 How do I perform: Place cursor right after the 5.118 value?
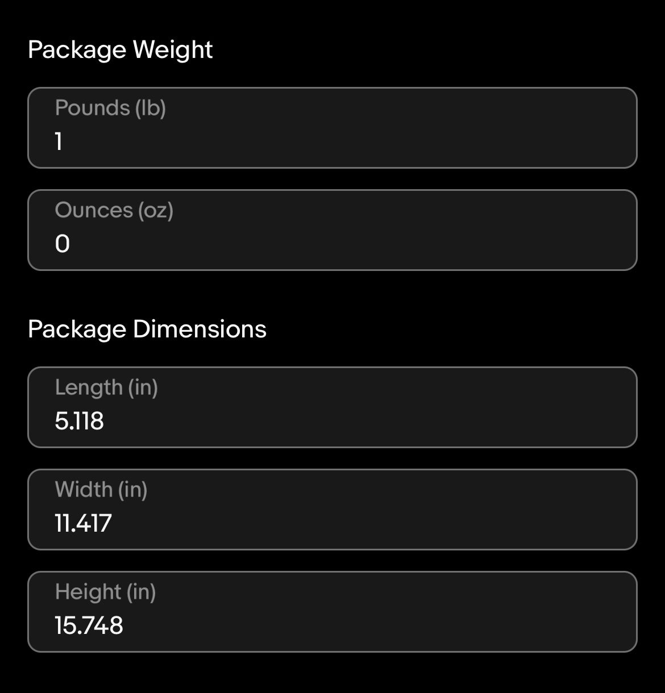(106, 421)
